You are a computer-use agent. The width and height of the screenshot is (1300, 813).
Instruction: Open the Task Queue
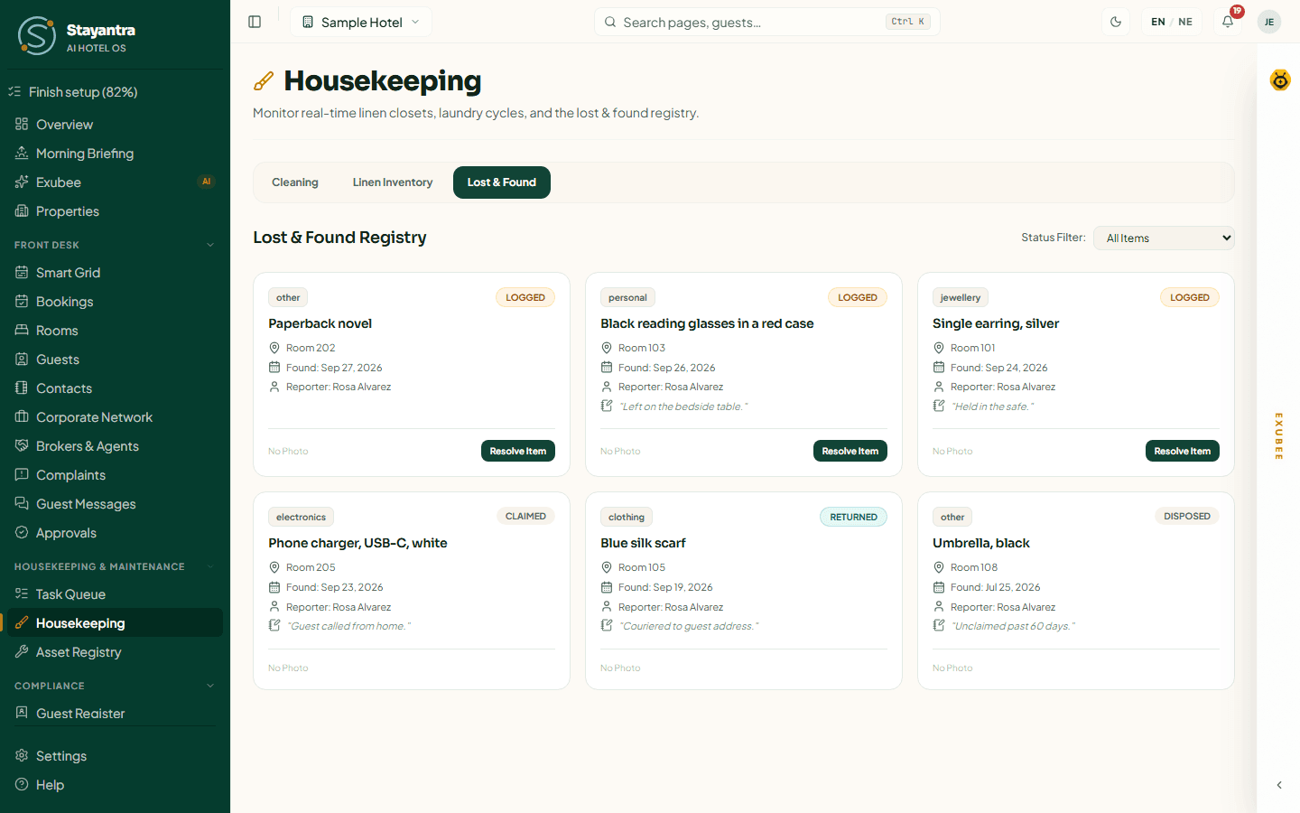[x=115, y=594]
